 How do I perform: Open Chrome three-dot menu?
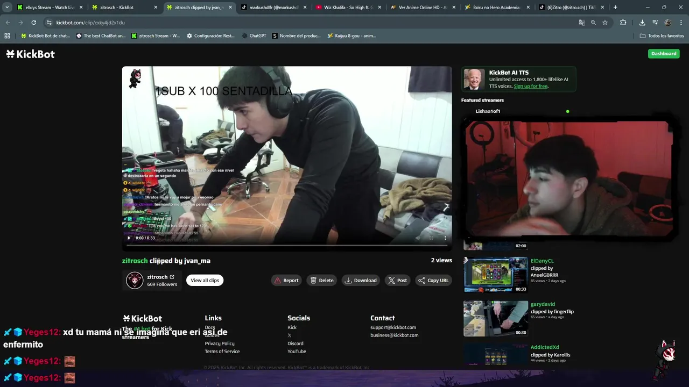(x=681, y=23)
